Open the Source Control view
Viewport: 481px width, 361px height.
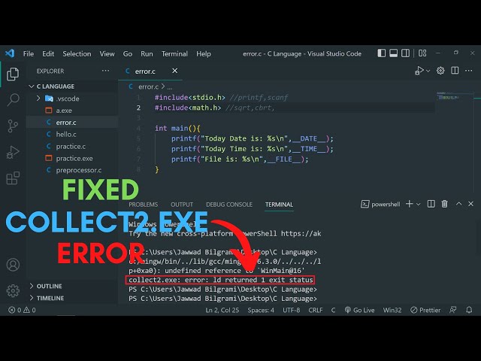pyautogui.click(x=13, y=126)
